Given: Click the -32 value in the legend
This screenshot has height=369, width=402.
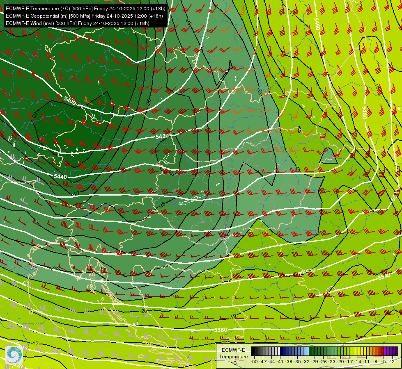Looking at the screenshot, I should click(x=306, y=362).
